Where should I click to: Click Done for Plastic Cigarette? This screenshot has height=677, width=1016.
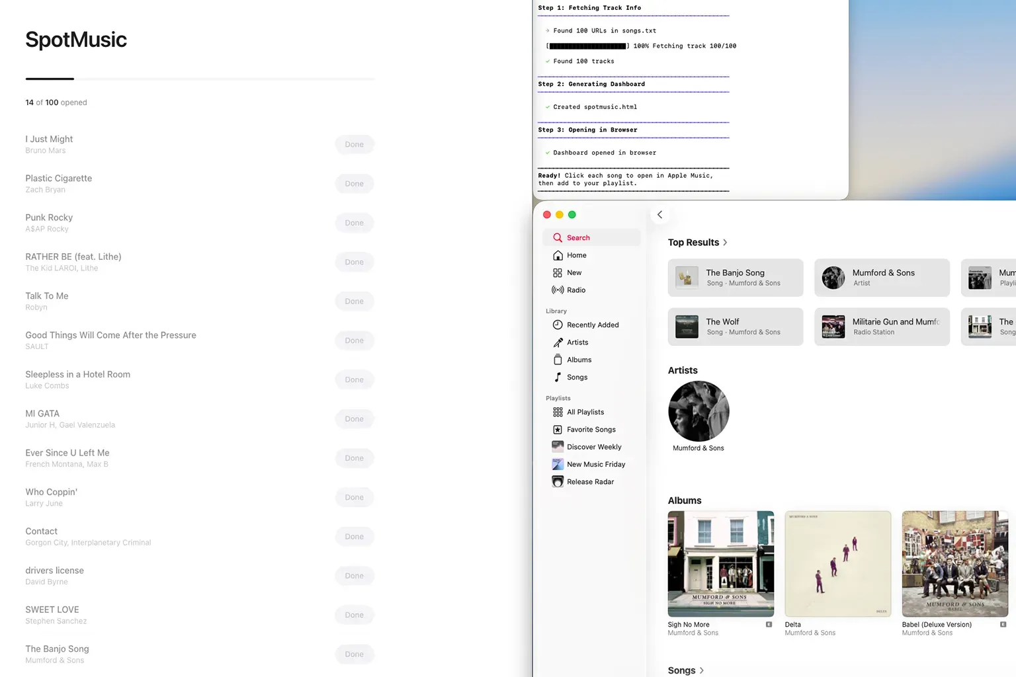click(354, 183)
